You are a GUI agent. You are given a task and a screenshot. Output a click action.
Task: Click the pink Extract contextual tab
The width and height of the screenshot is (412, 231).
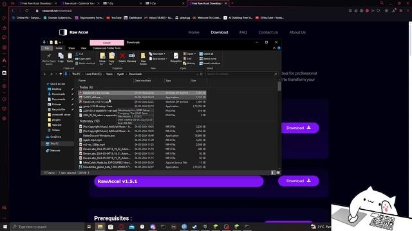click(x=107, y=42)
